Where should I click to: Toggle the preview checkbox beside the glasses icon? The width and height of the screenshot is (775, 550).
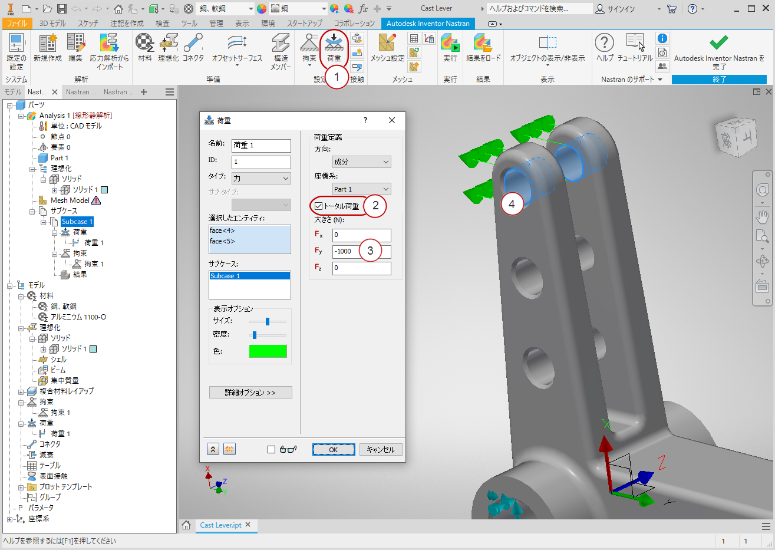[271, 449]
